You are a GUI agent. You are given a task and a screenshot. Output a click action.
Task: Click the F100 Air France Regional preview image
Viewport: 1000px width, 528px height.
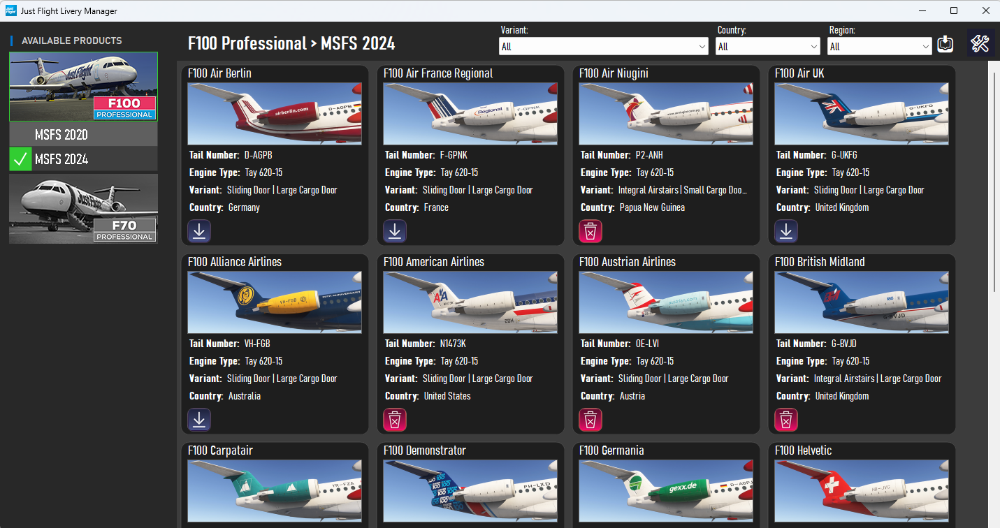[x=470, y=114]
